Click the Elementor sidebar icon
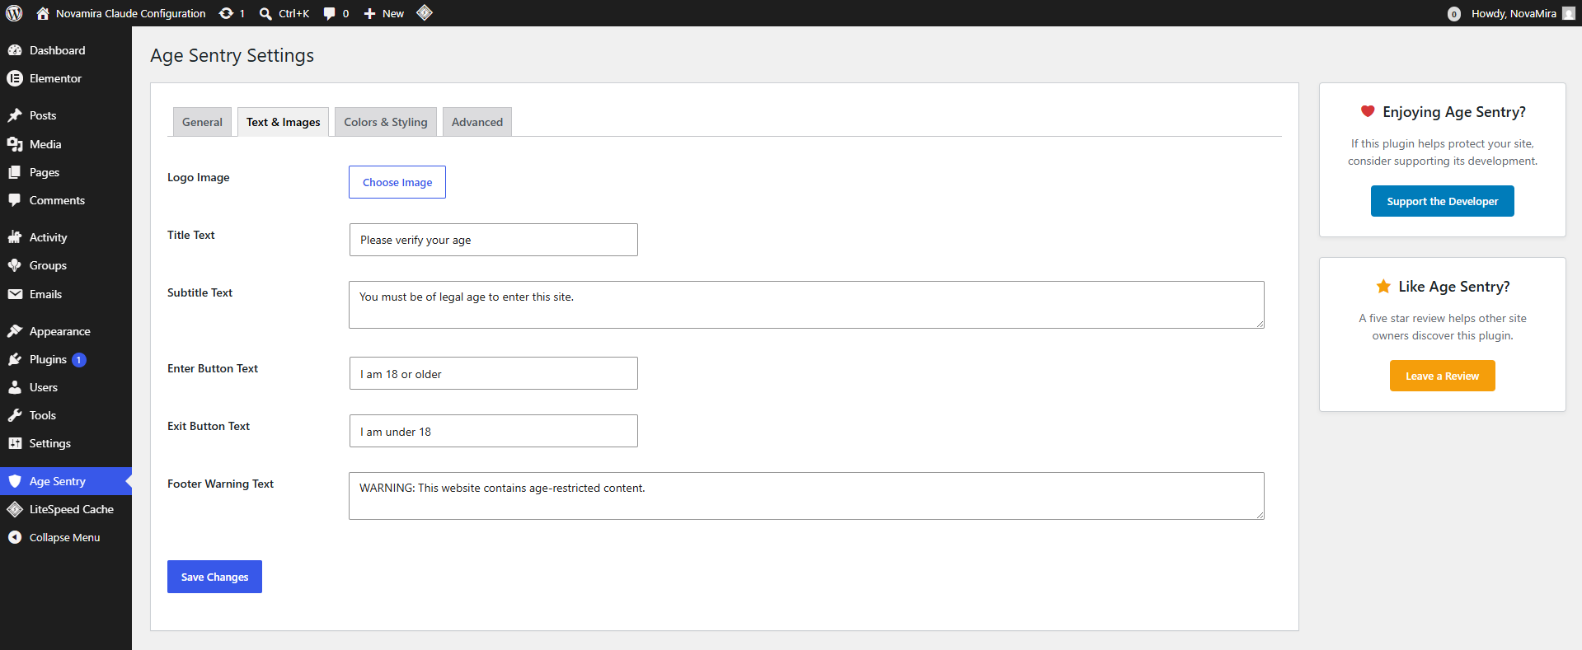1582x650 pixels. pos(15,78)
